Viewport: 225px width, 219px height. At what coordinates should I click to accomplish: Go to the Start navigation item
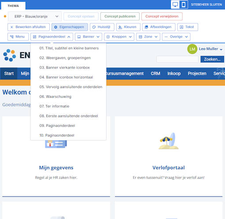[9, 74]
